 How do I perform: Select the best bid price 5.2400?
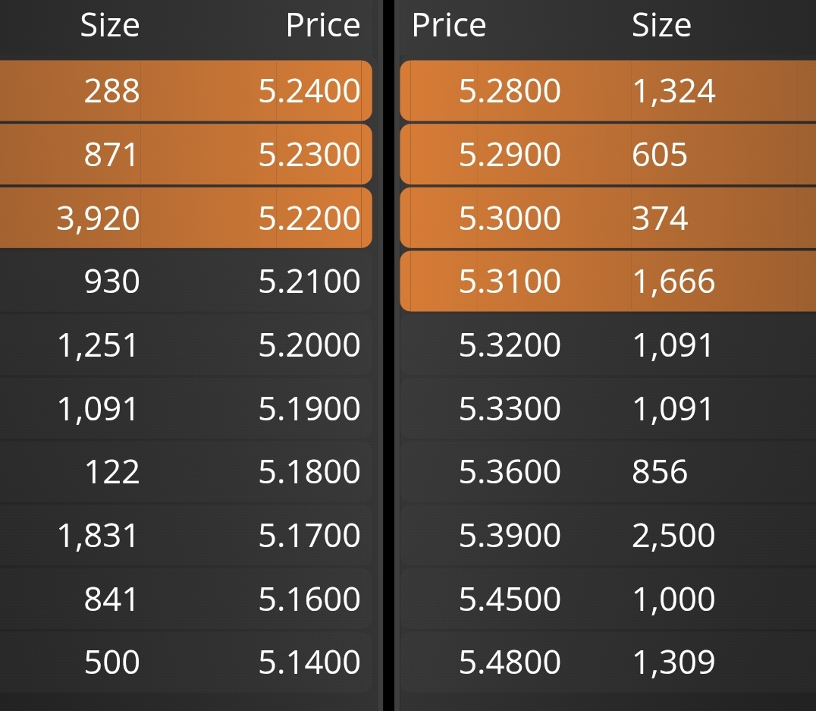coord(309,91)
